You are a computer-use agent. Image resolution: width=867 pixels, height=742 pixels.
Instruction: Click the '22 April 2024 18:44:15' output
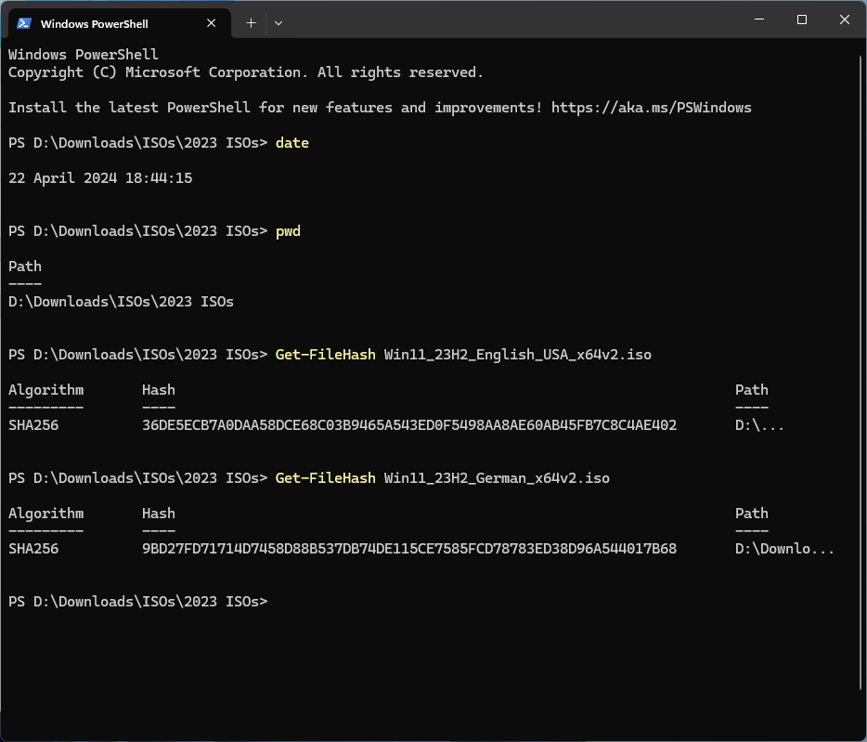pyautogui.click(x=100, y=178)
